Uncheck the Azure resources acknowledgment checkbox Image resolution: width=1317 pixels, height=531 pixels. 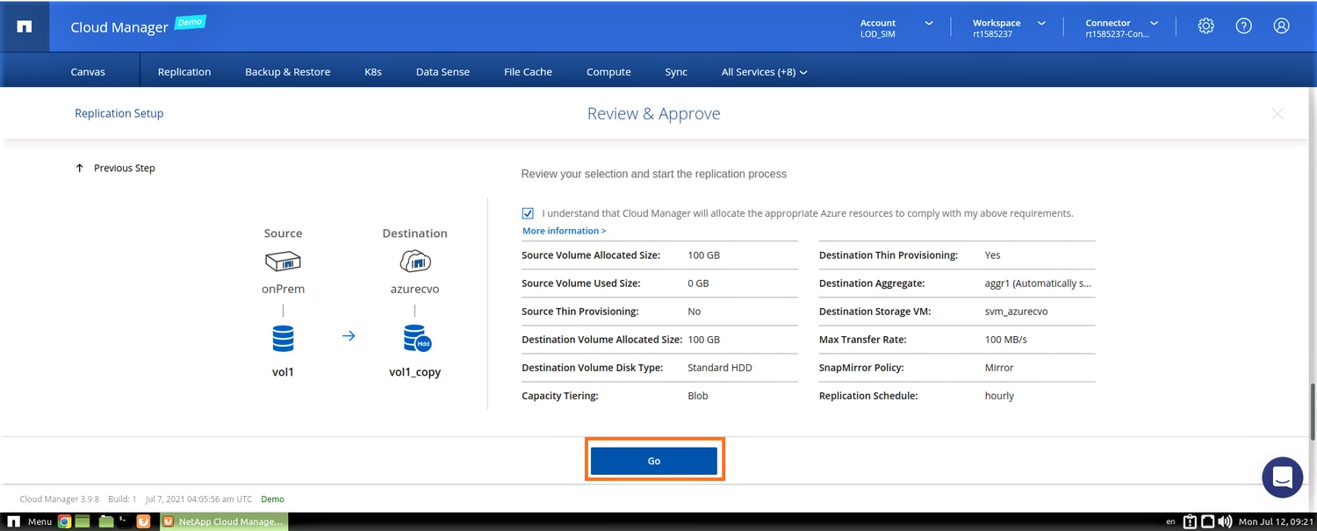[528, 213]
